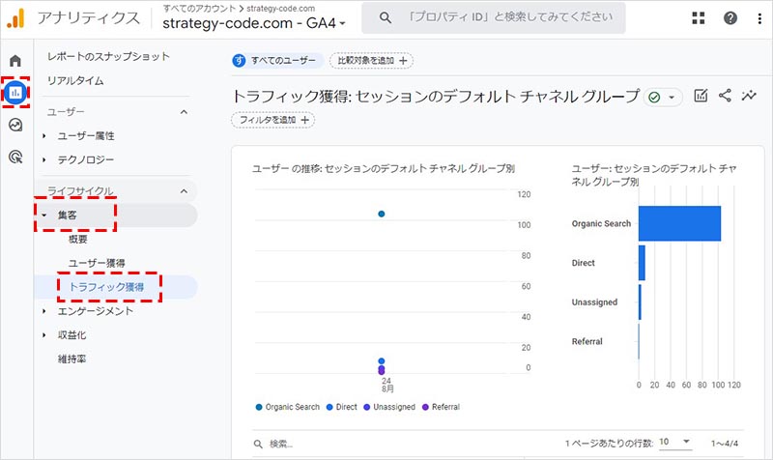Click the 比較対象を追加 button

(372, 60)
